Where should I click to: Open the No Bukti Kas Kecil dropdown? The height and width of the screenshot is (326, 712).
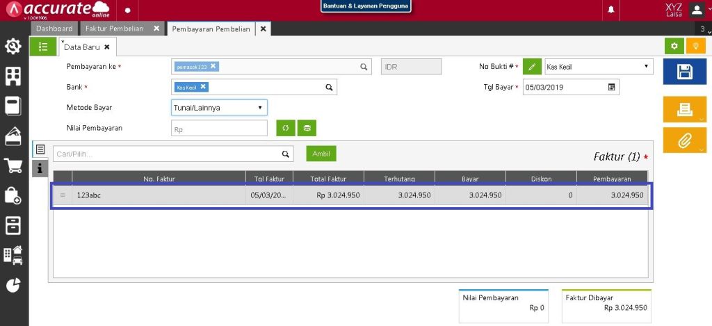pyautogui.click(x=599, y=67)
